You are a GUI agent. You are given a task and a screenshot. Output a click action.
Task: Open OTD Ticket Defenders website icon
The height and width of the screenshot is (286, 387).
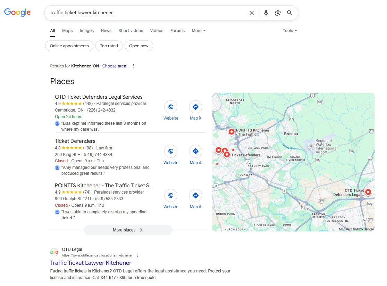pos(171,107)
